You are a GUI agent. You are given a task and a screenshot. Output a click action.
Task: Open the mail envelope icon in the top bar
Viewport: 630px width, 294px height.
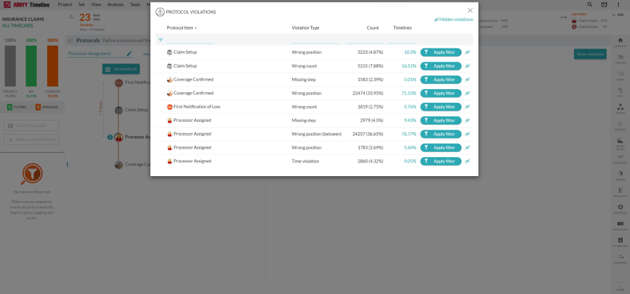coord(604,5)
